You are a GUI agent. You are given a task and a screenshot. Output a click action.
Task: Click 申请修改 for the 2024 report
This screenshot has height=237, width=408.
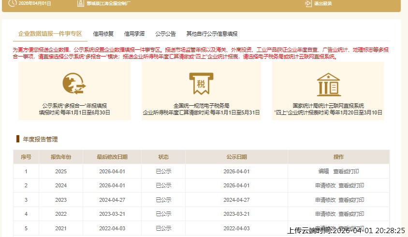[325, 185]
